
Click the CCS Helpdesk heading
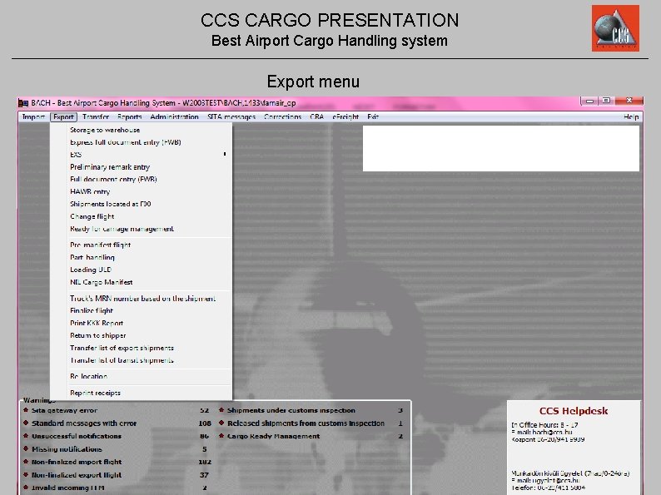point(574,411)
